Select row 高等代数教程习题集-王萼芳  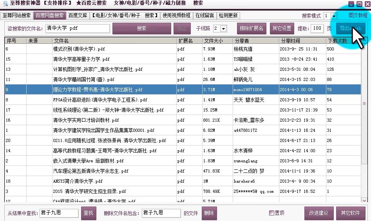pyautogui.click(x=183, y=151)
